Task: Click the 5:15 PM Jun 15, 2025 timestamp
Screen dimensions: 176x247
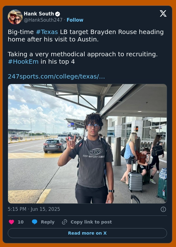Action: point(34,209)
